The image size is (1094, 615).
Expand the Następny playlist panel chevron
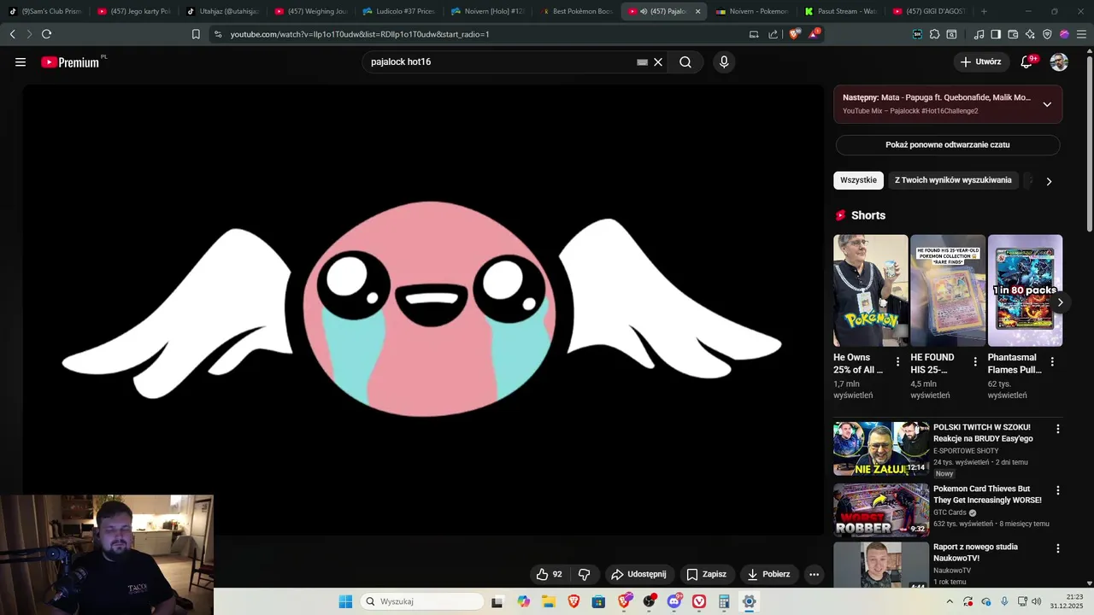pos(1047,104)
